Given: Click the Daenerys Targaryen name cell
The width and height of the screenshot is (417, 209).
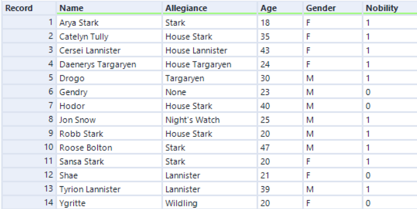Looking at the screenshot, I should pos(109,65).
